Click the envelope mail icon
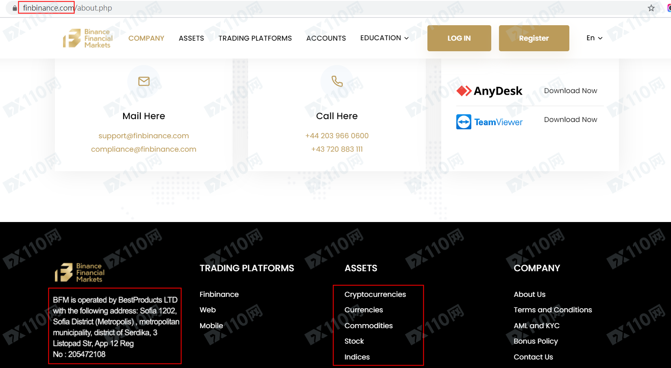Screen dimensions: 671x368 144,81
